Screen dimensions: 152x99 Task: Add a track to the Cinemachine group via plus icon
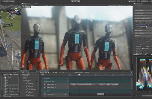[x=68, y=78]
